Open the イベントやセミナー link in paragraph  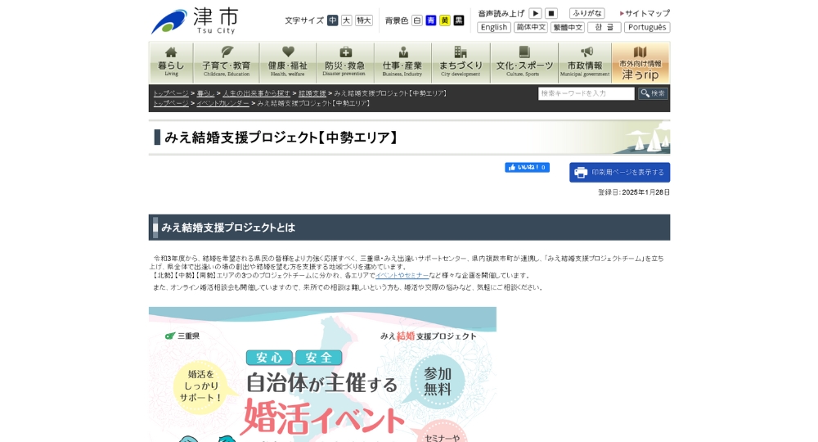pos(402,276)
